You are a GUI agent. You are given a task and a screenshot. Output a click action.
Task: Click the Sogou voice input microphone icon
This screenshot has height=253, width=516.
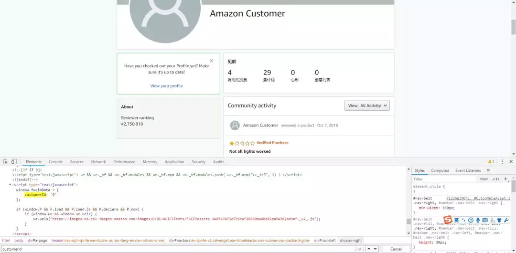click(478, 220)
